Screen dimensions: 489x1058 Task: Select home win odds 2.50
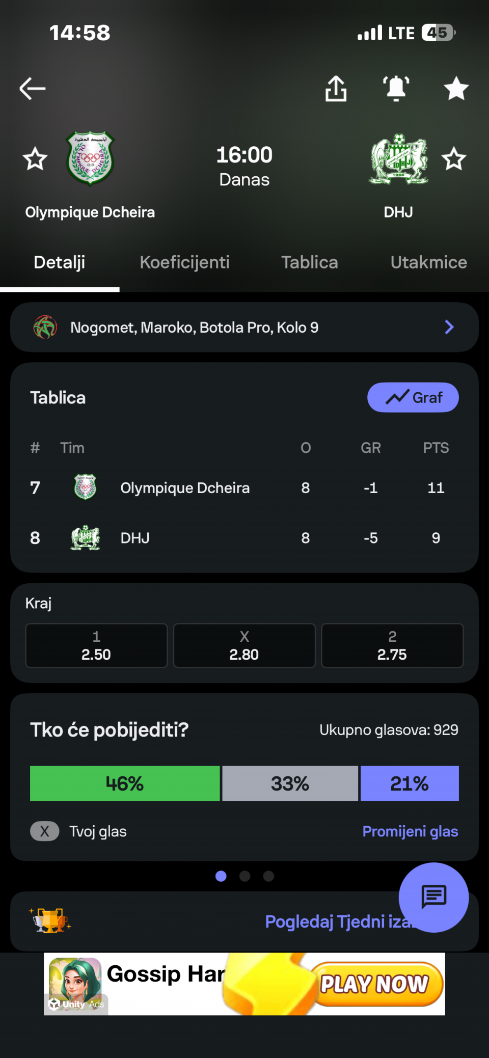tap(96, 645)
